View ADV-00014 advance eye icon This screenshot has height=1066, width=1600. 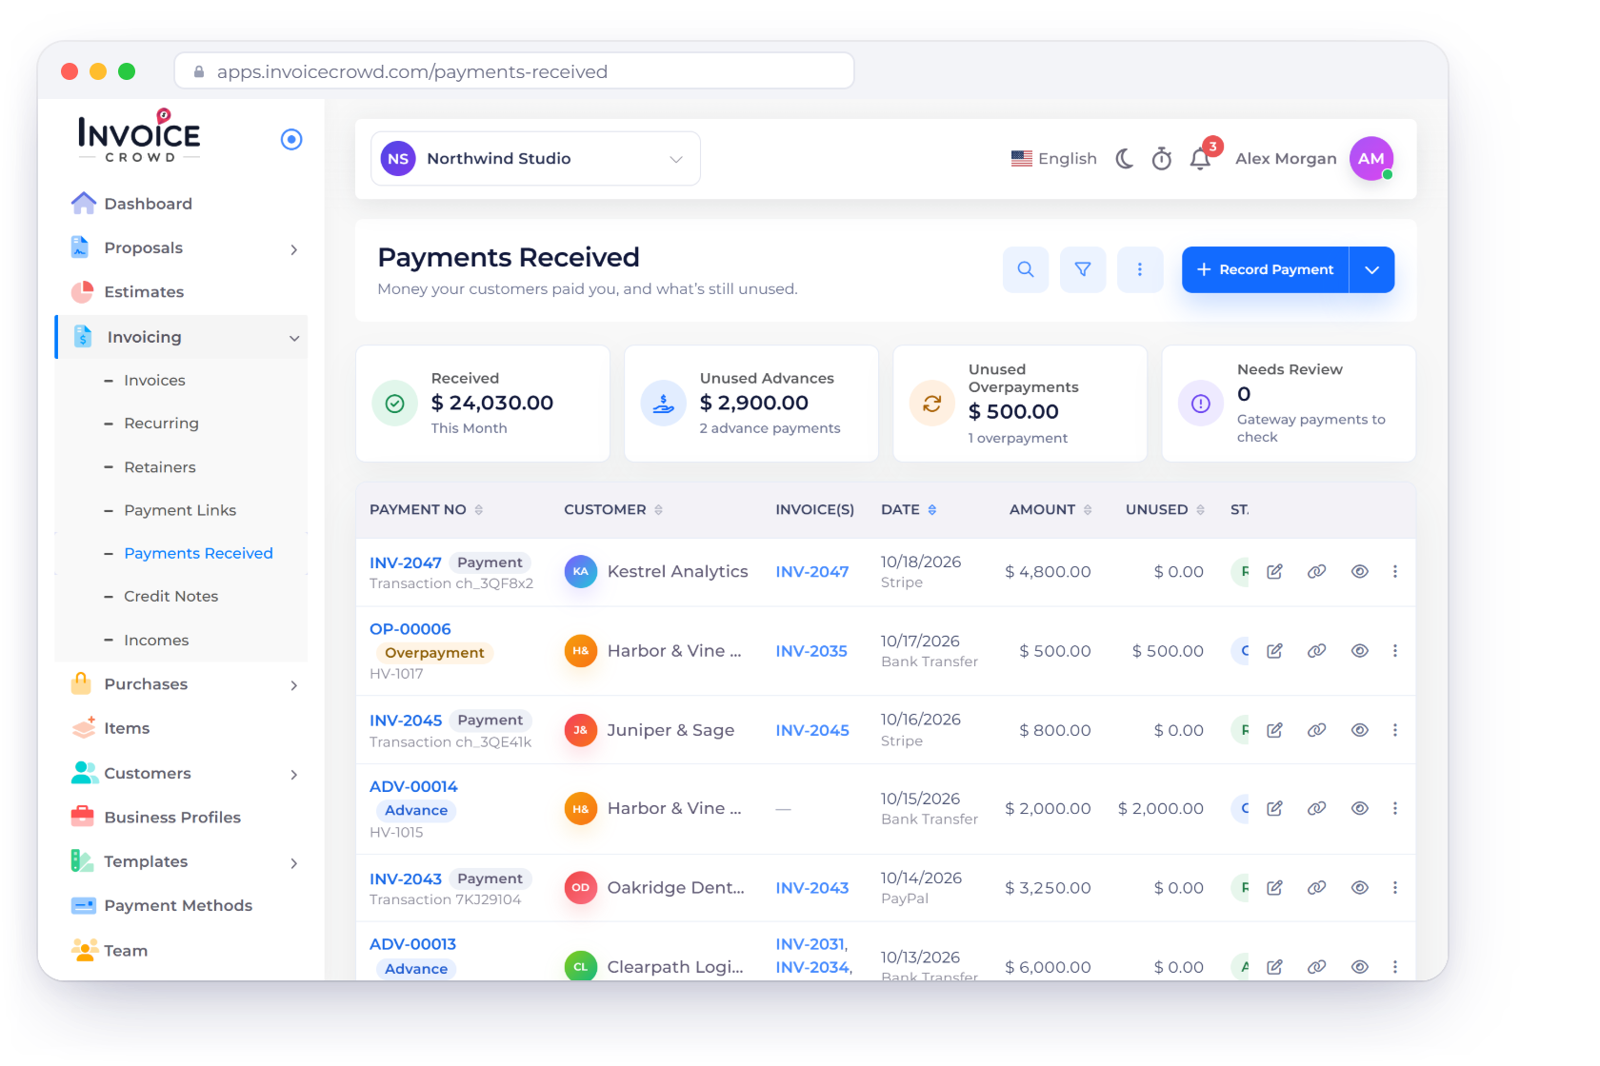1360,808
